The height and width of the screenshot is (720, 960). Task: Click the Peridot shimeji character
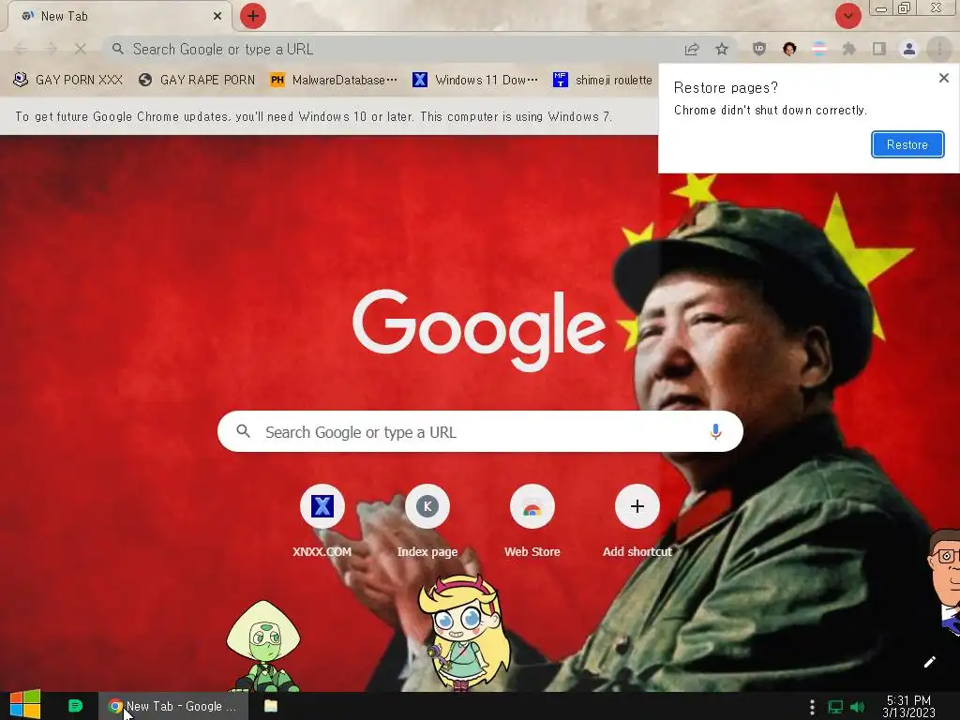click(x=263, y=646)
